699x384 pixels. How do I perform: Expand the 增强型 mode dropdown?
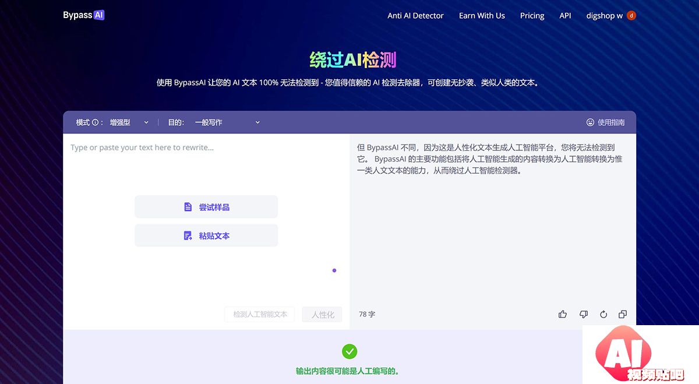[129, 122]
